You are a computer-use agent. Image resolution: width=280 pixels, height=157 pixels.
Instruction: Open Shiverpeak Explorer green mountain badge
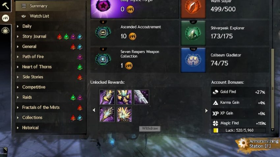coord(193,33)
